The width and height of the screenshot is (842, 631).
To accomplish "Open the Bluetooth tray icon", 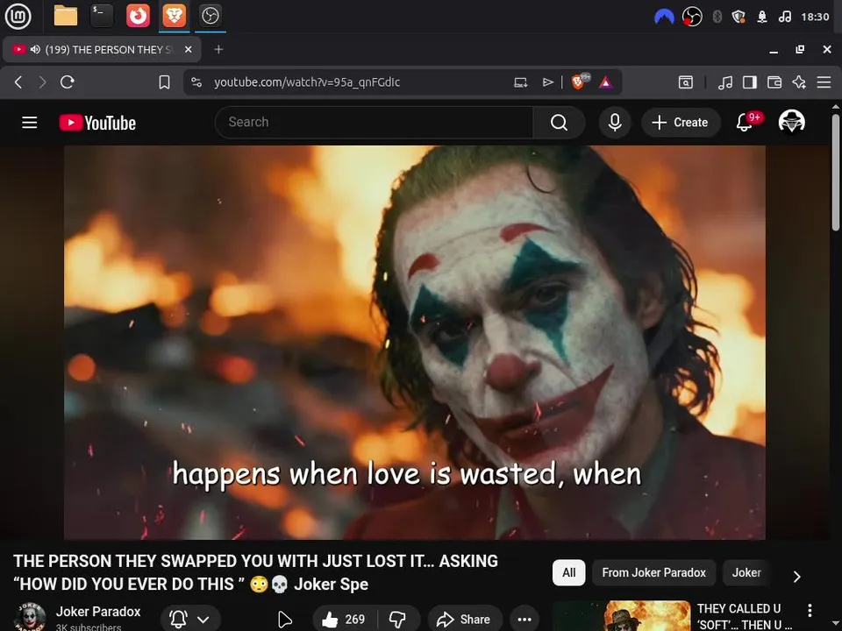I will [x=717, y=18].
